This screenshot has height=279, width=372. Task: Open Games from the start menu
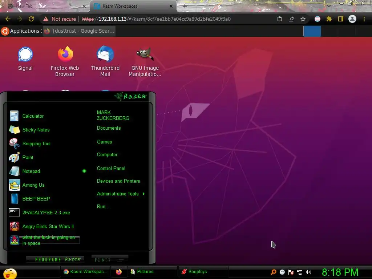[x=104, y=142]
